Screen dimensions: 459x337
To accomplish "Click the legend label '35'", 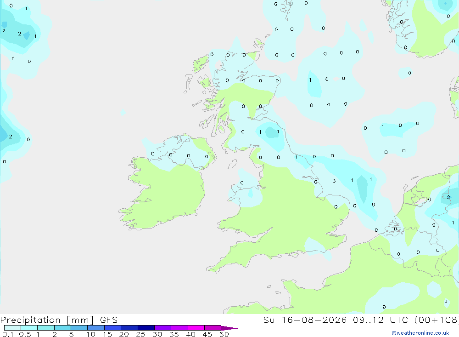I will pos(174,334).
